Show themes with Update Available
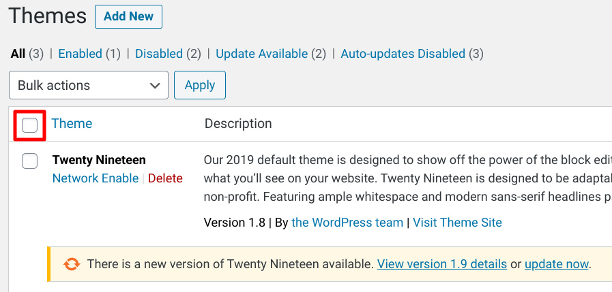This screenshot has height=292, width=612. (262, 54)
